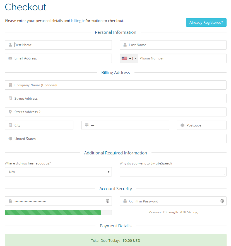Click the US flag icon in phone field
The width and height of the screenshot is (231, 246).
124,58
